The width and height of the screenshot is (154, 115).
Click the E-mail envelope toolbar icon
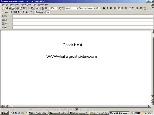click(x=13, y=8)
